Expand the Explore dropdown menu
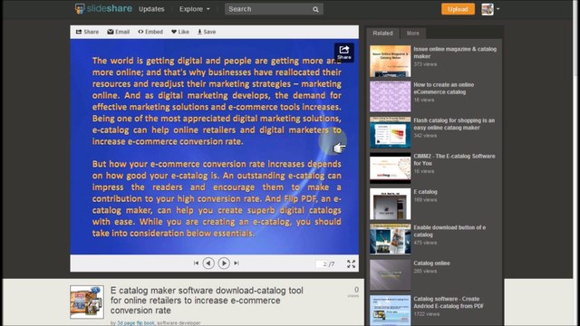Viewport: 580px width, 326px height. (x=195, y=9)
